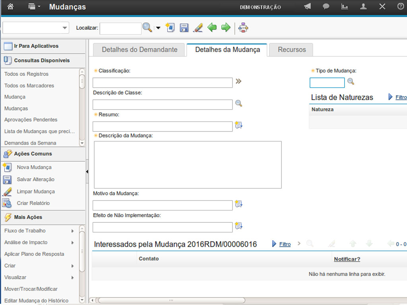Switch to the Recursos tab
The image size is (407, 305).
(291, 50)
